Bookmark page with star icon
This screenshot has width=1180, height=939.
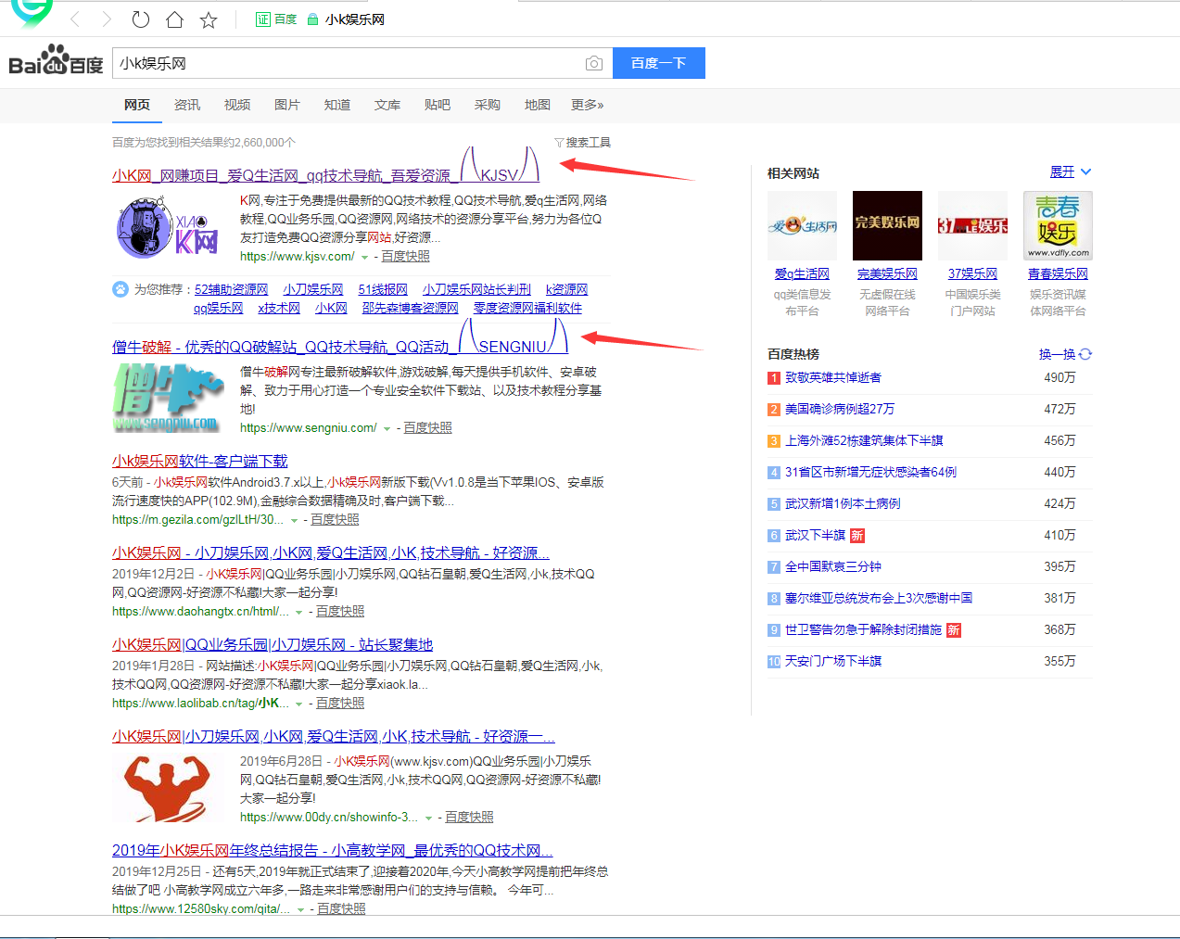pyautogui.click(x=209, y=19)
